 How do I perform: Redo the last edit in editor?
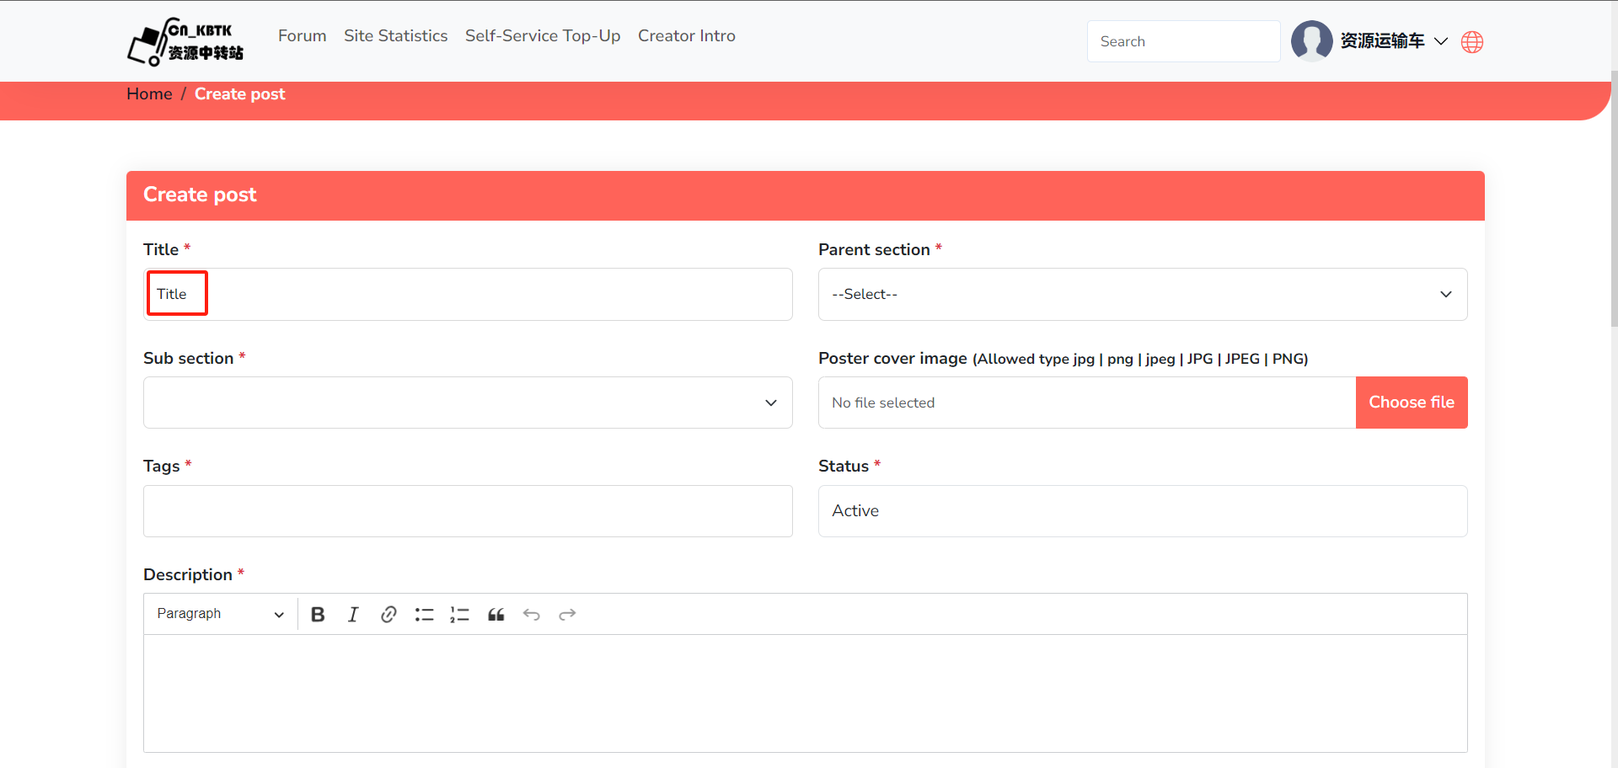coord(567,615)
